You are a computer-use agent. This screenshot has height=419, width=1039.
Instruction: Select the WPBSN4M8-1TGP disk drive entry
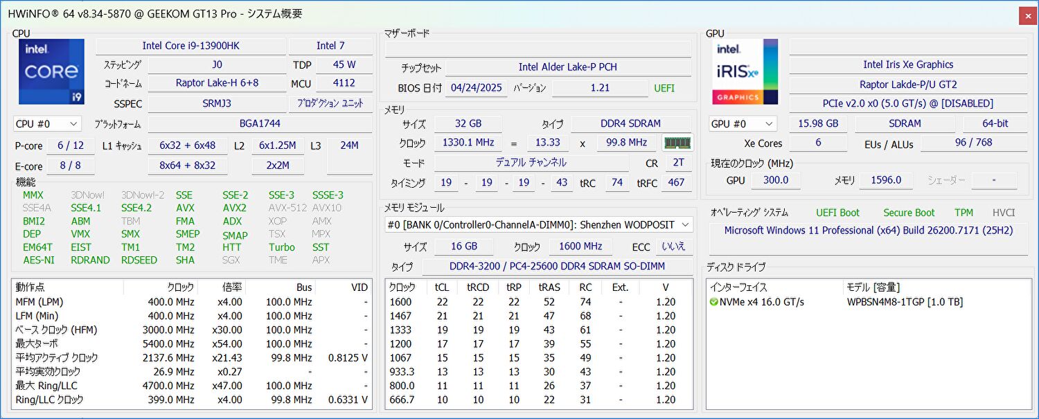(905, 302)
